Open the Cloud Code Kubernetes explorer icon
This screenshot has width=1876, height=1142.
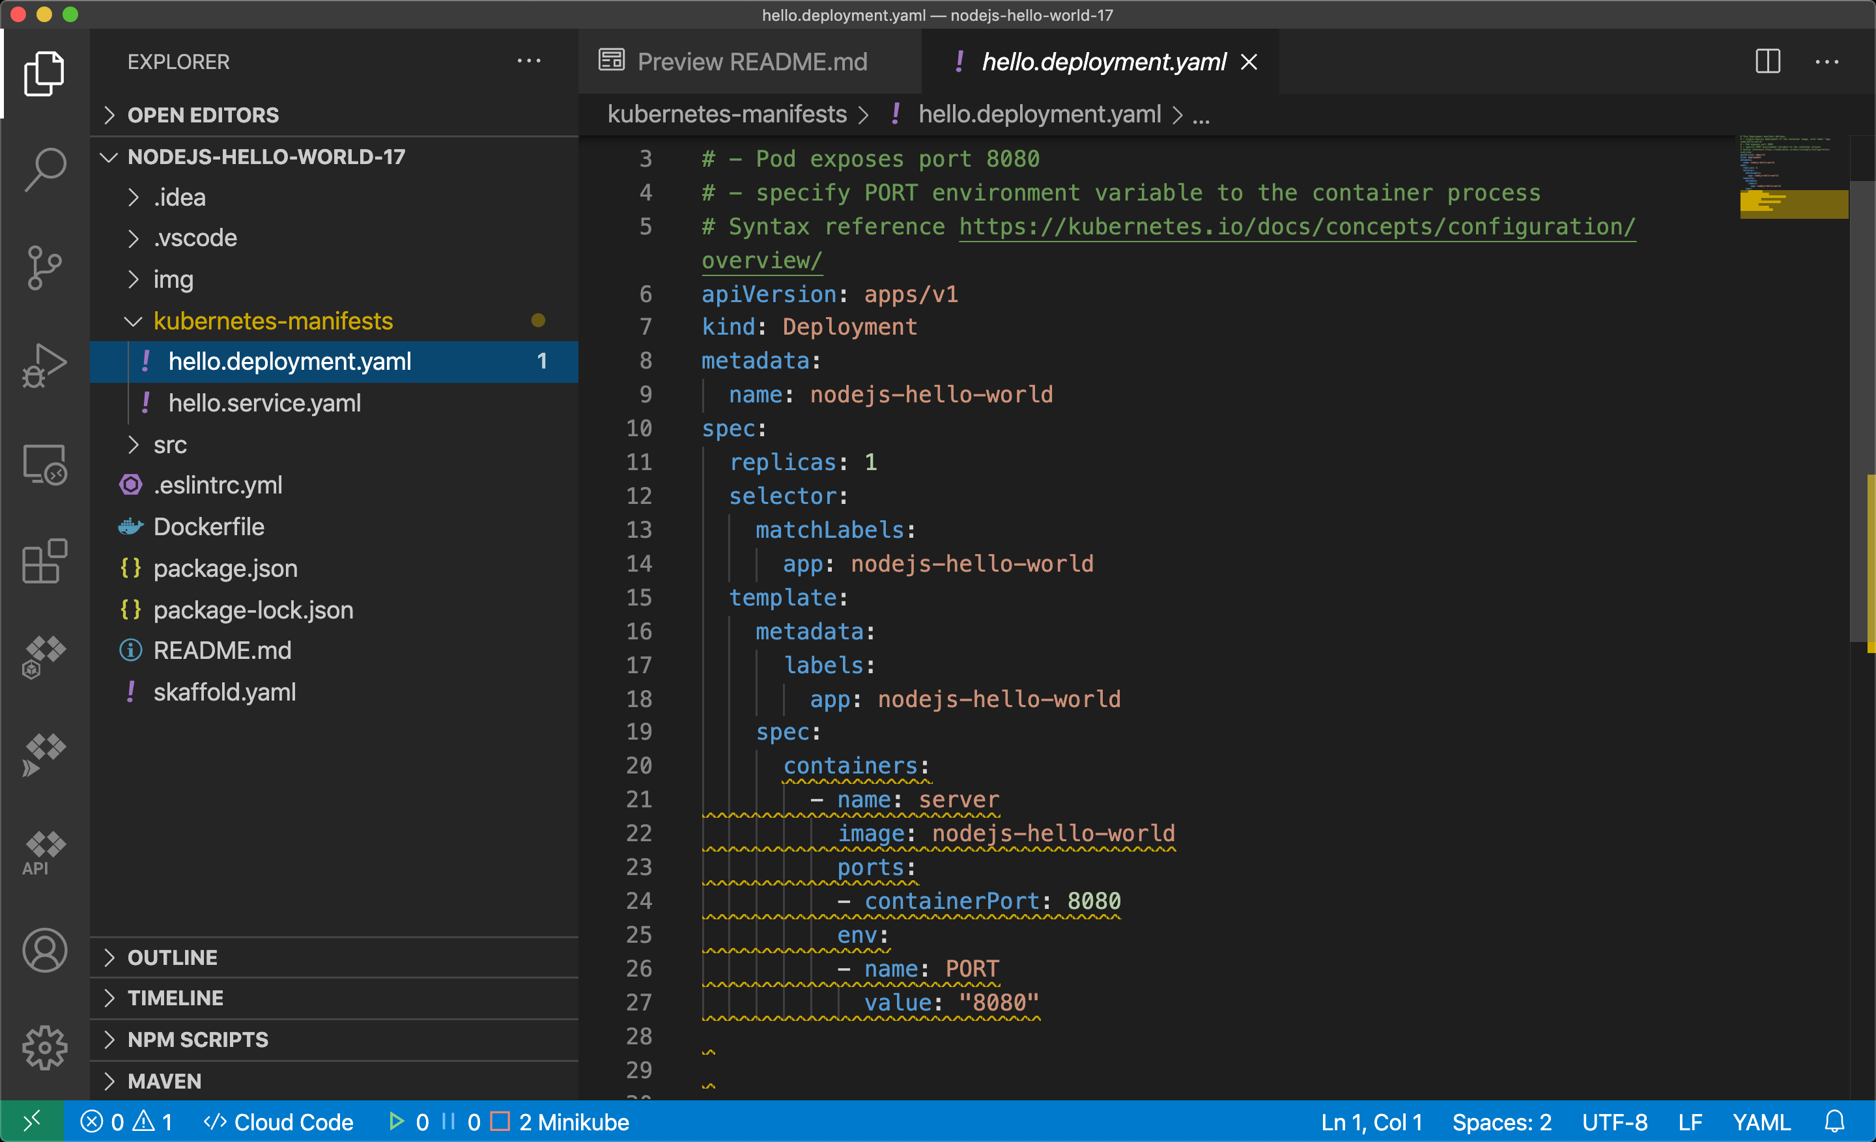click(44, 654)
